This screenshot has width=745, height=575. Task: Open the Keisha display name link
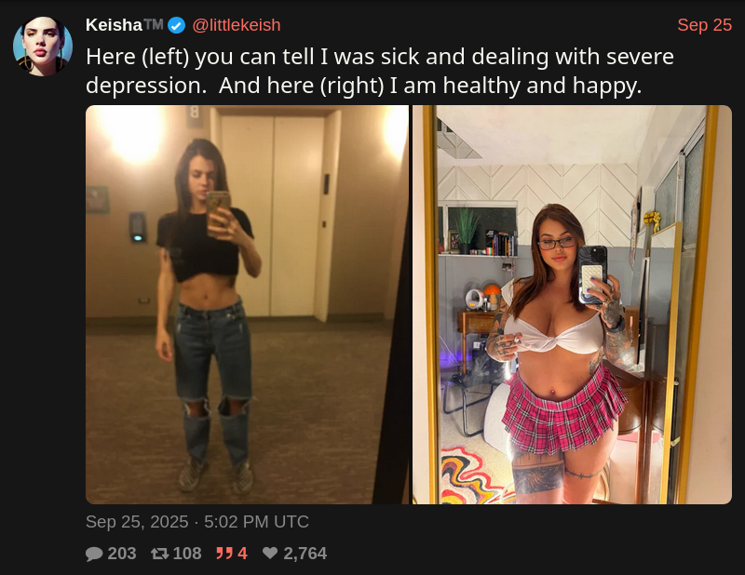tap(114, 25)
